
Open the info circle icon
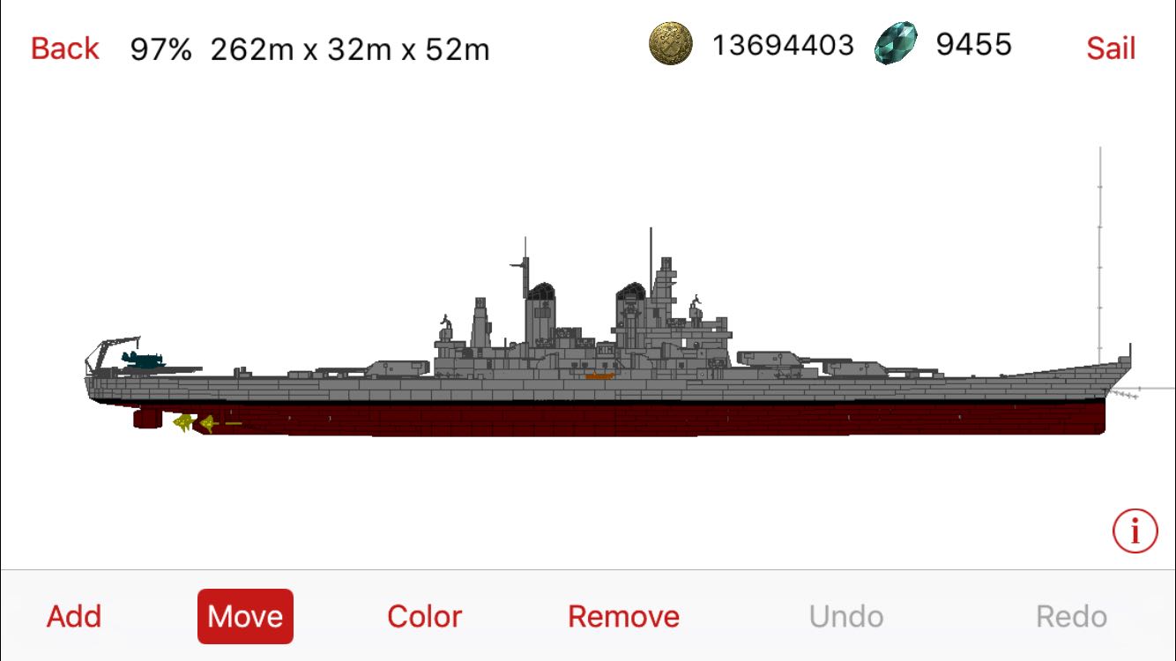[1135, 531]
